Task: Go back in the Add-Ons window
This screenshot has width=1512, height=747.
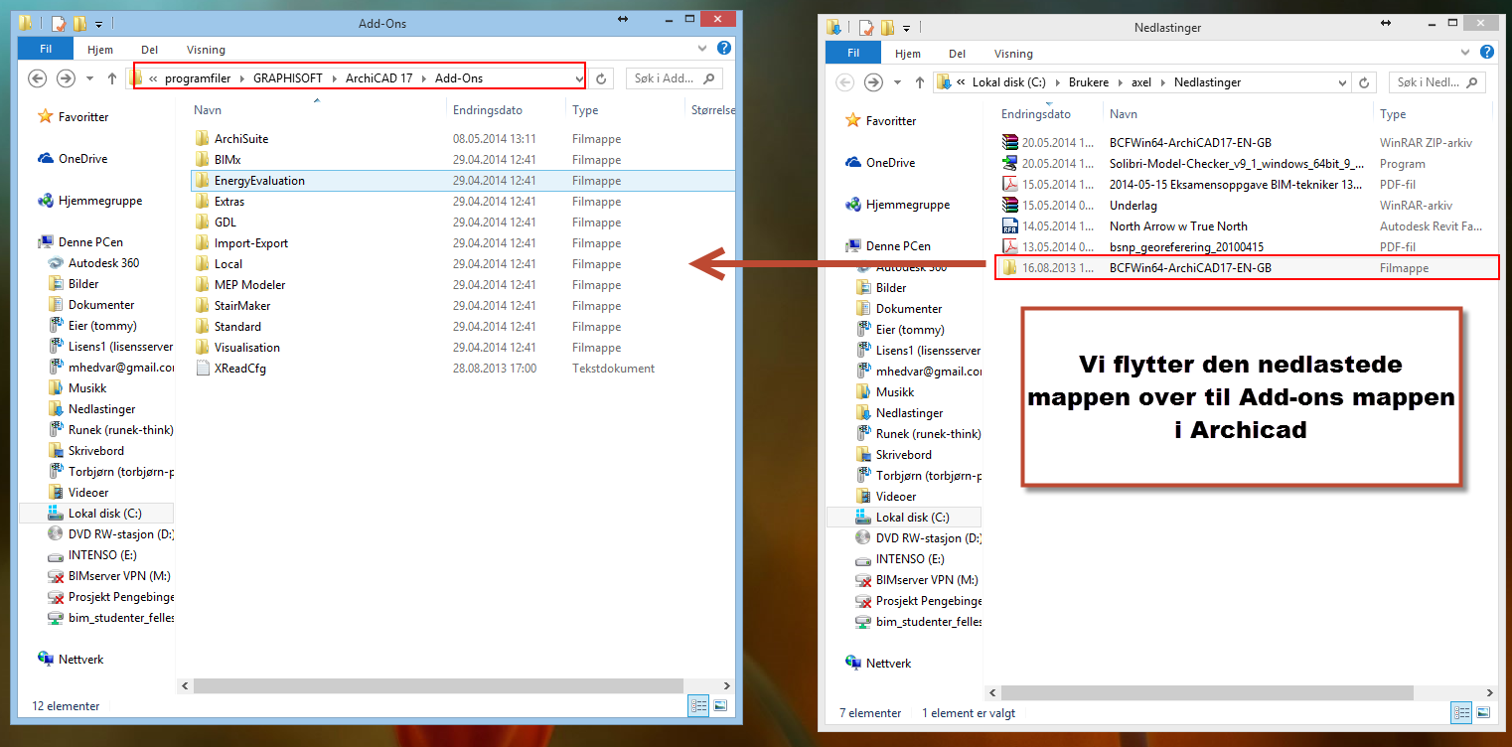Action: point(38,78)
